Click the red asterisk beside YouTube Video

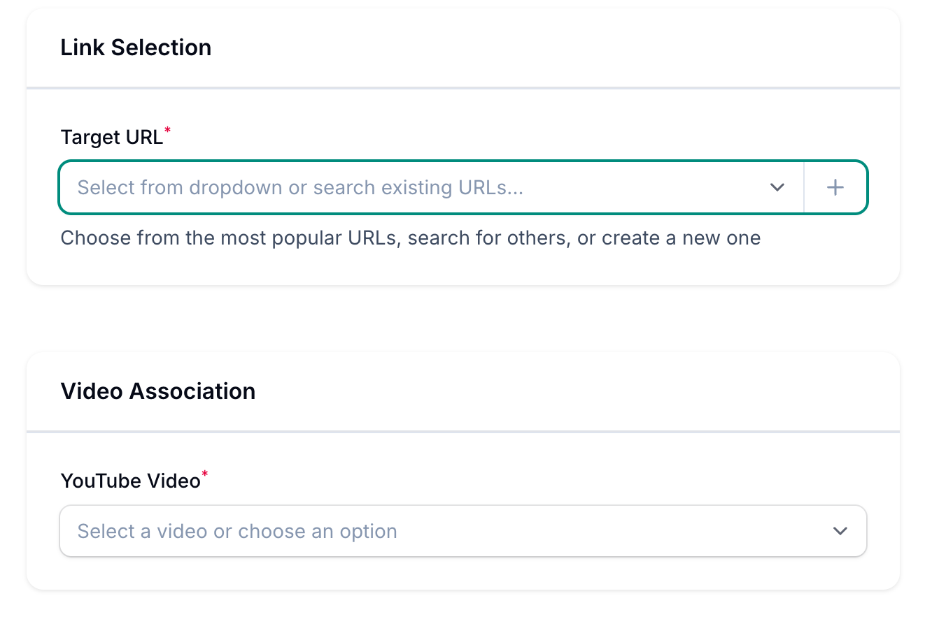[205, 474]
